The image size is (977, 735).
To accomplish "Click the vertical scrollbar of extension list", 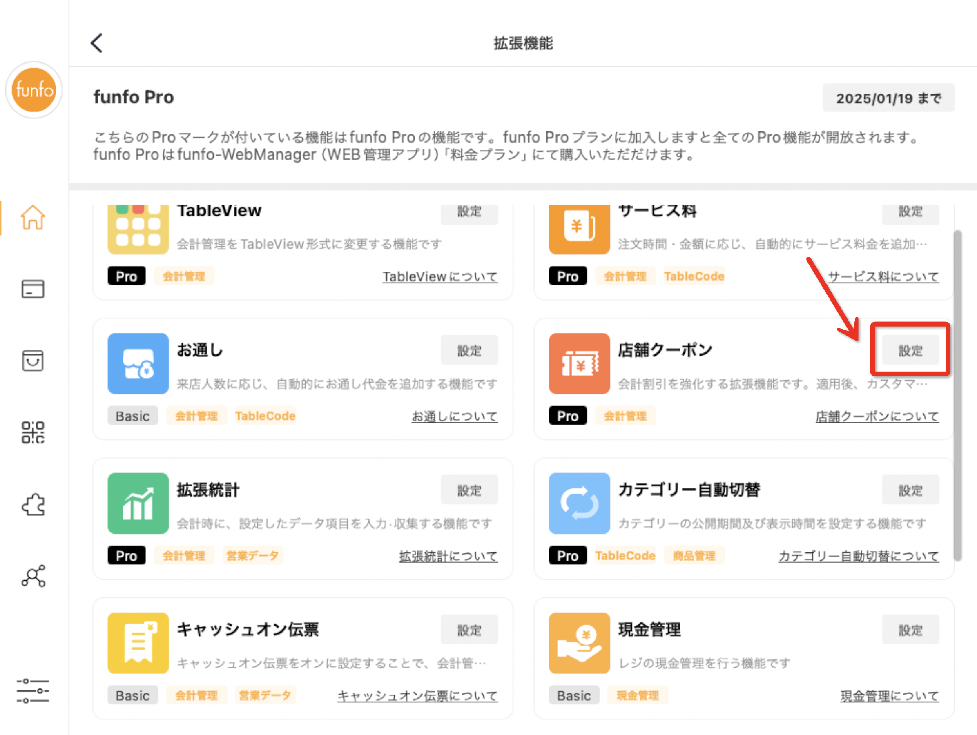I will (x=957, y=395).
